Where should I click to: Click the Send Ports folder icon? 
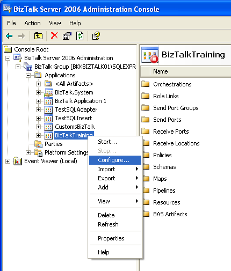pos(145,119)
